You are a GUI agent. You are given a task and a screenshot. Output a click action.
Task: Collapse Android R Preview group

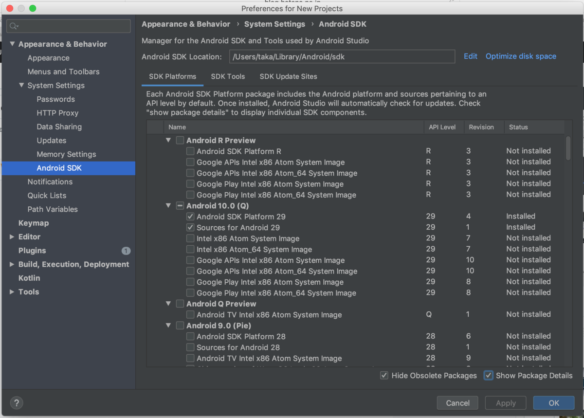168,140
